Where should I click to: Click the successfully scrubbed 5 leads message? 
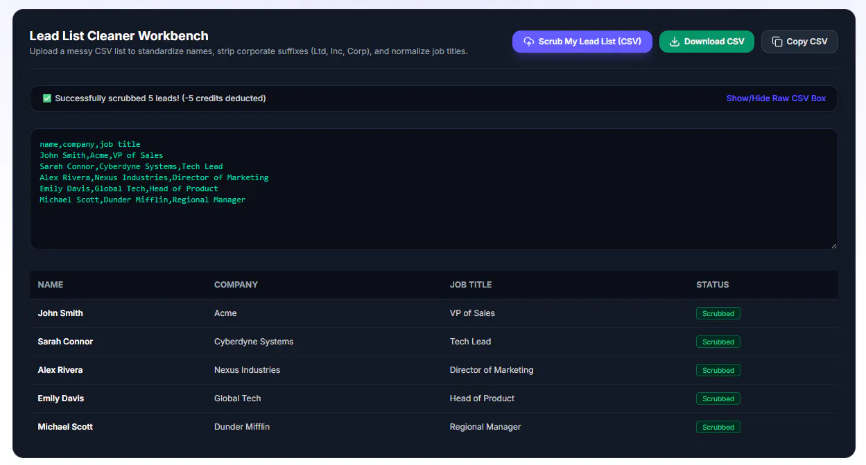160,98
